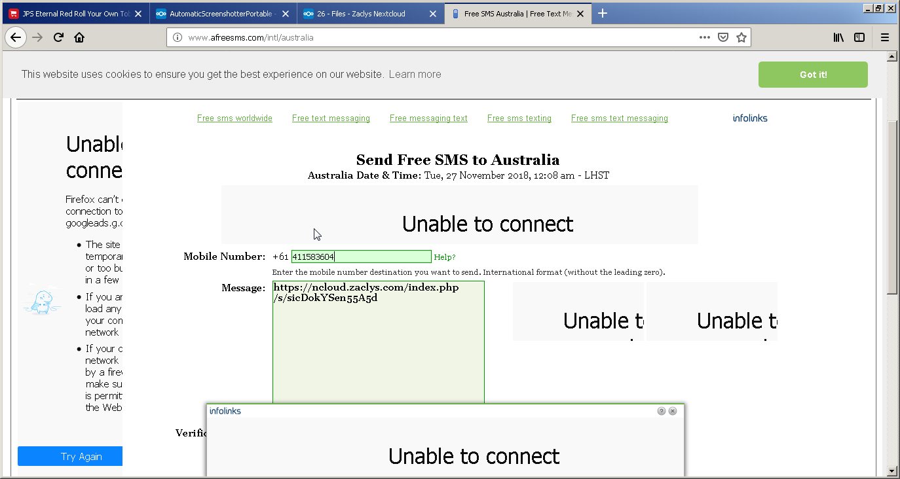This screenshot has height=479, width=900.
Task: Open Free sms worldwide link
Action: (x=234, y=118)
